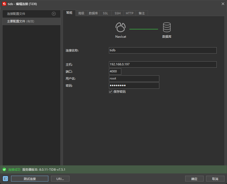Open the 高级 tab
The width and height of the screenshot is (227, 184).
pyautogui.click(x=81, y=13)
